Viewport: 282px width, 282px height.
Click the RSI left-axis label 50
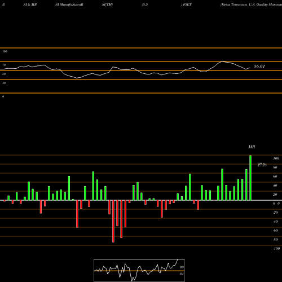click(x=4, y=74)
